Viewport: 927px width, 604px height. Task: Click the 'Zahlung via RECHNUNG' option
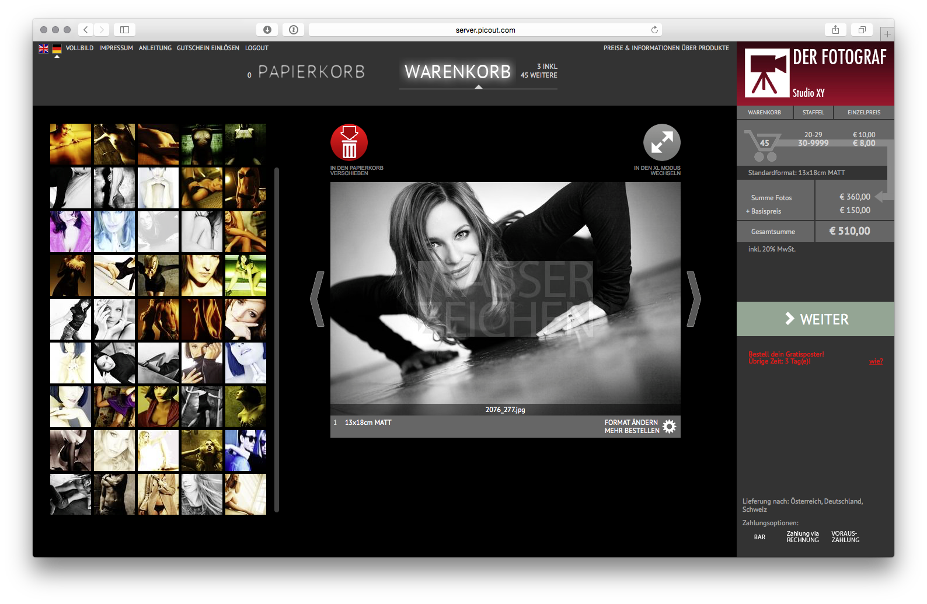[x=803, y=537]
